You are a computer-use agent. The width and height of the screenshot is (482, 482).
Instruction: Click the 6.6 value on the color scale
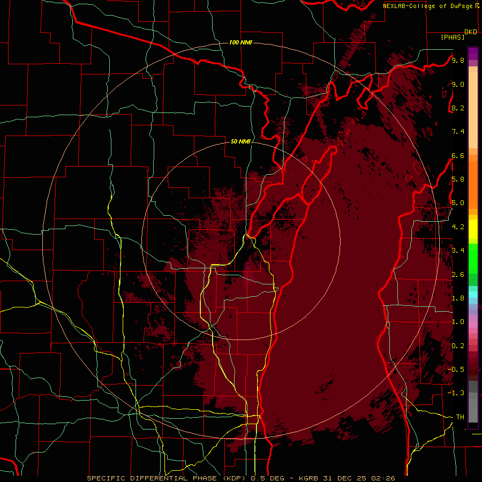click(458, 155)
